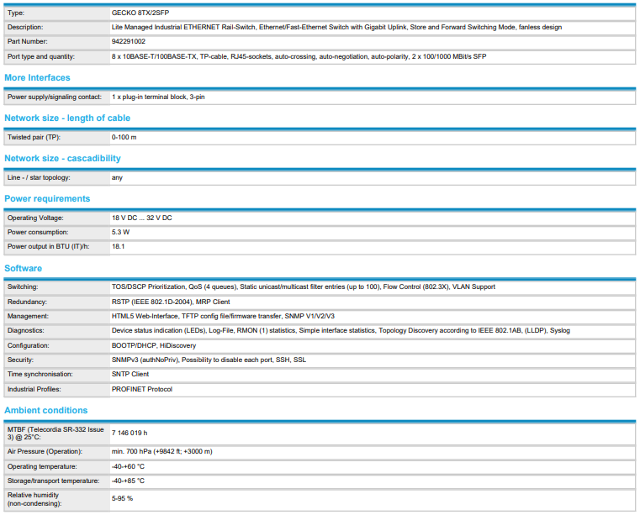This screenshot has width=640, height=515.
Task: Click the security text starting 'SNMPv3 (authNoPriv)'
Action: pyautogui.click(x=209, y=360)
